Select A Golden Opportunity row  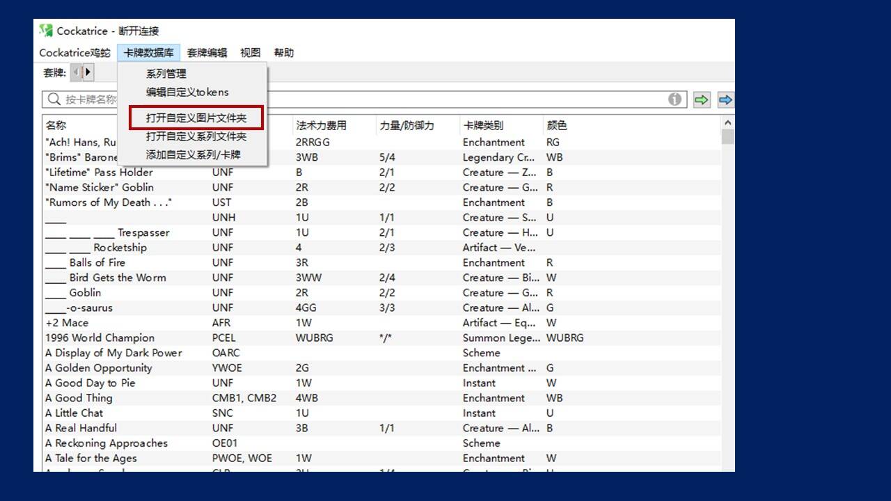coord(381,368)
